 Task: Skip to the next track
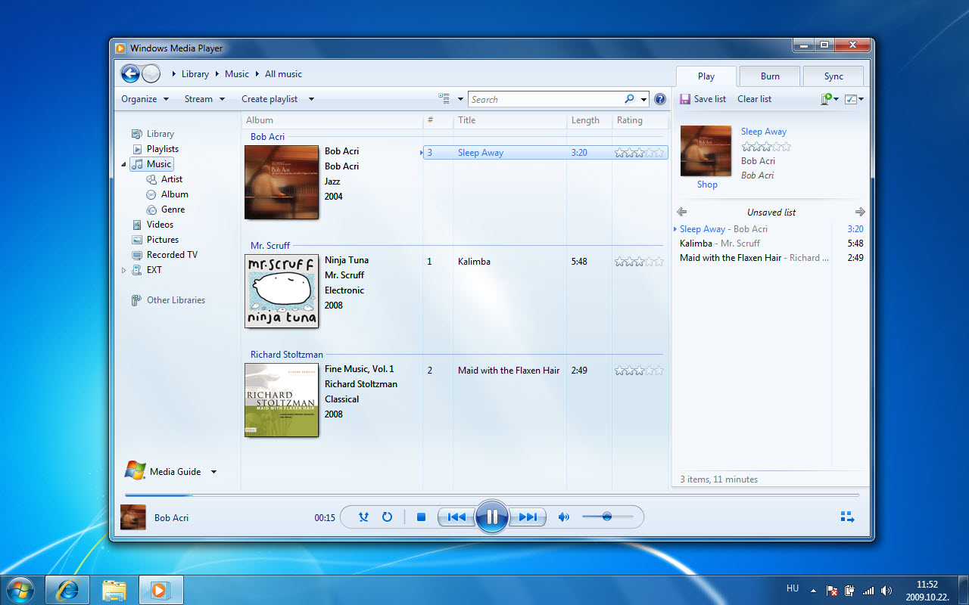[x=528, y=517]
